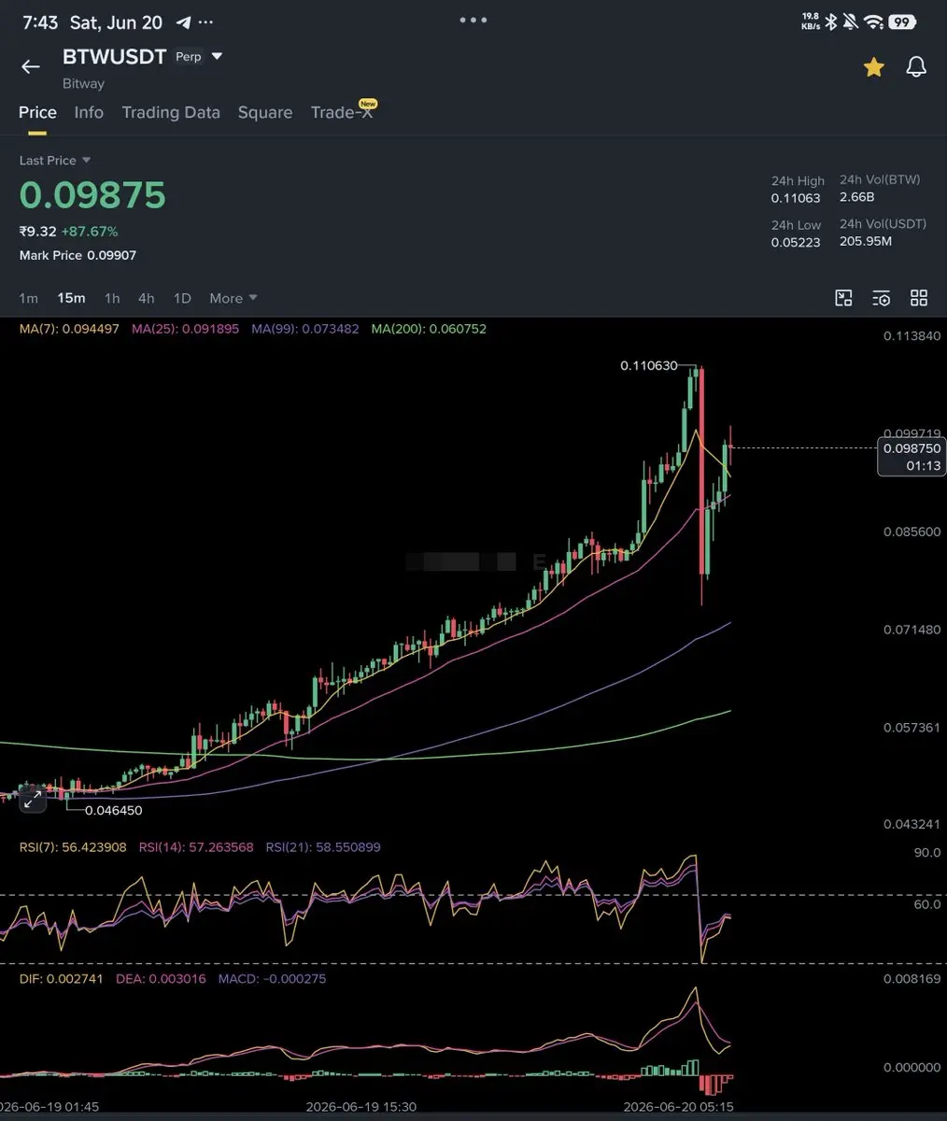Expand the More timeframes dropdown
This screenshot has height=1121, width=947.
233,298
